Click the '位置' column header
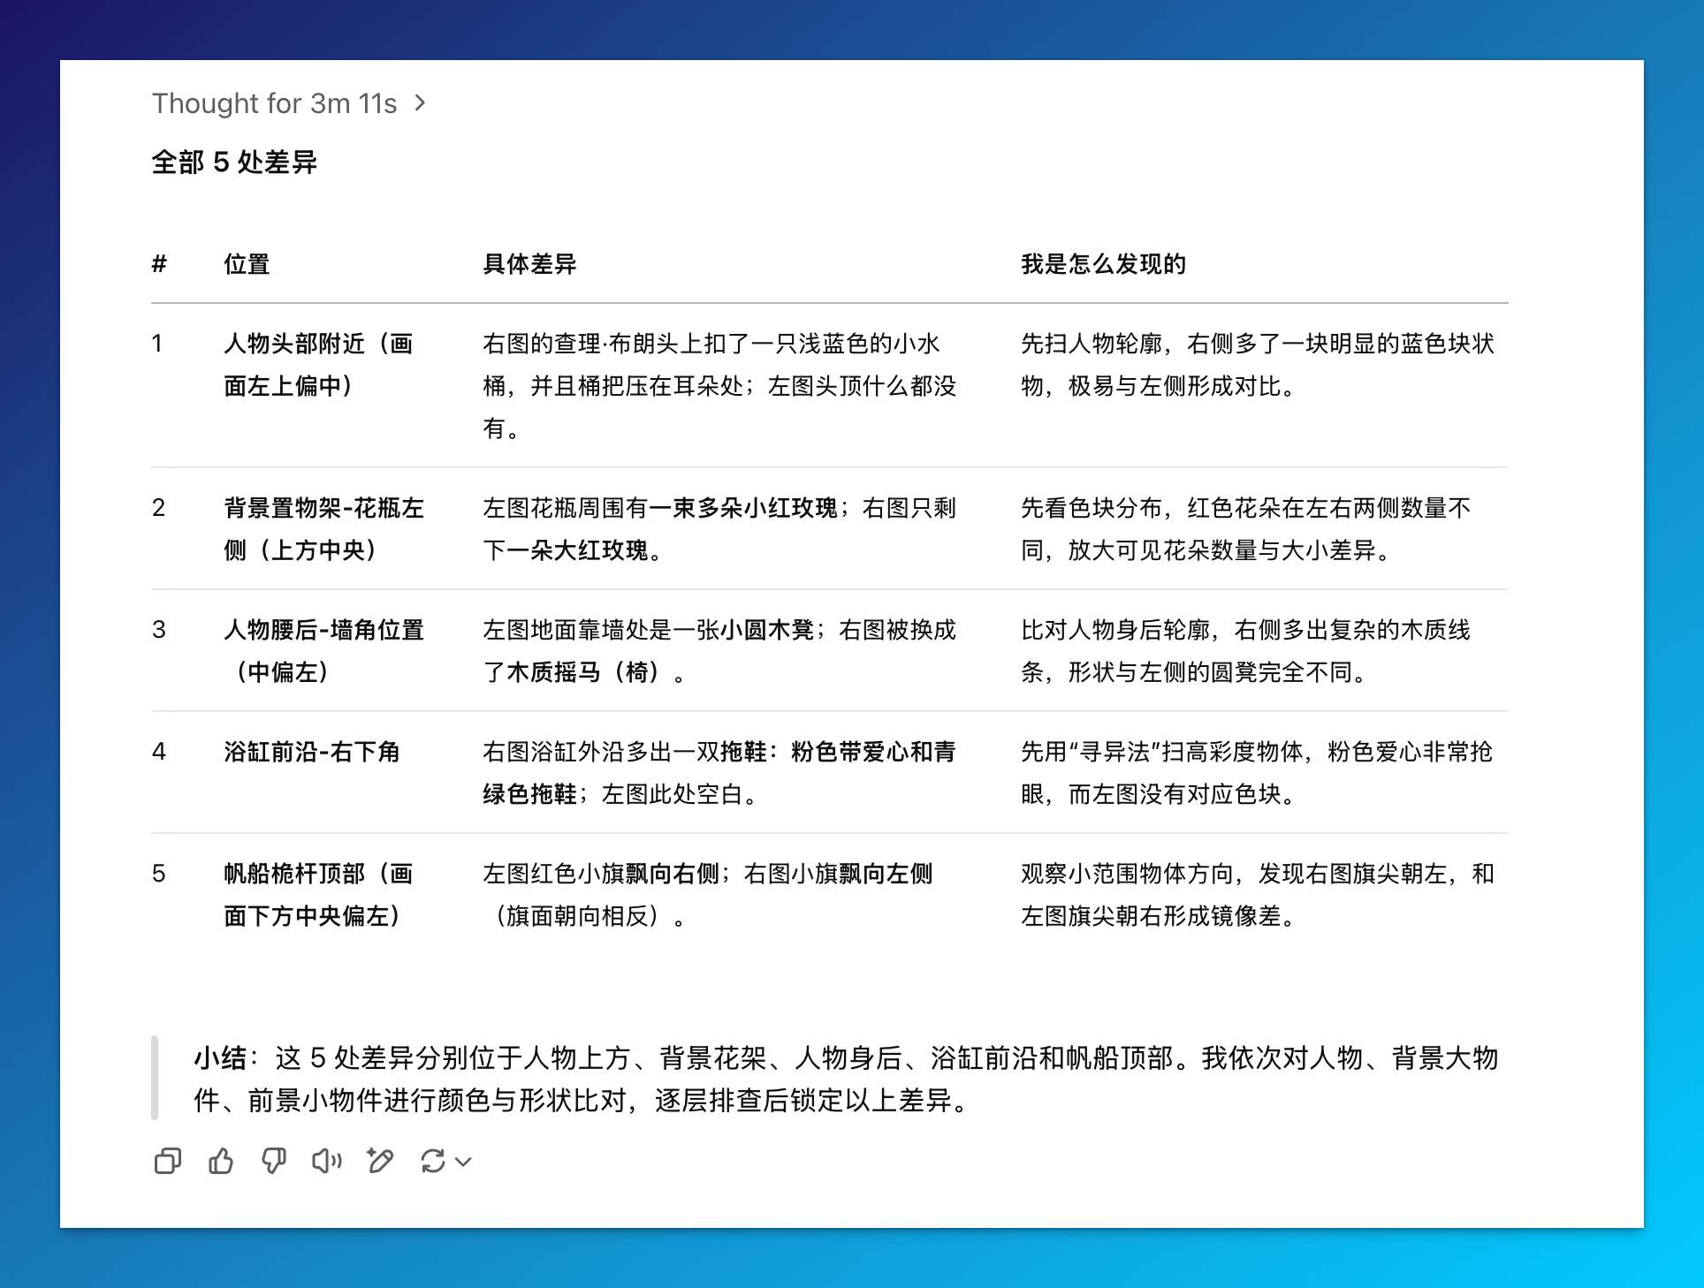The height and width of the screenshot is (1288, 1704). point(247,264)
